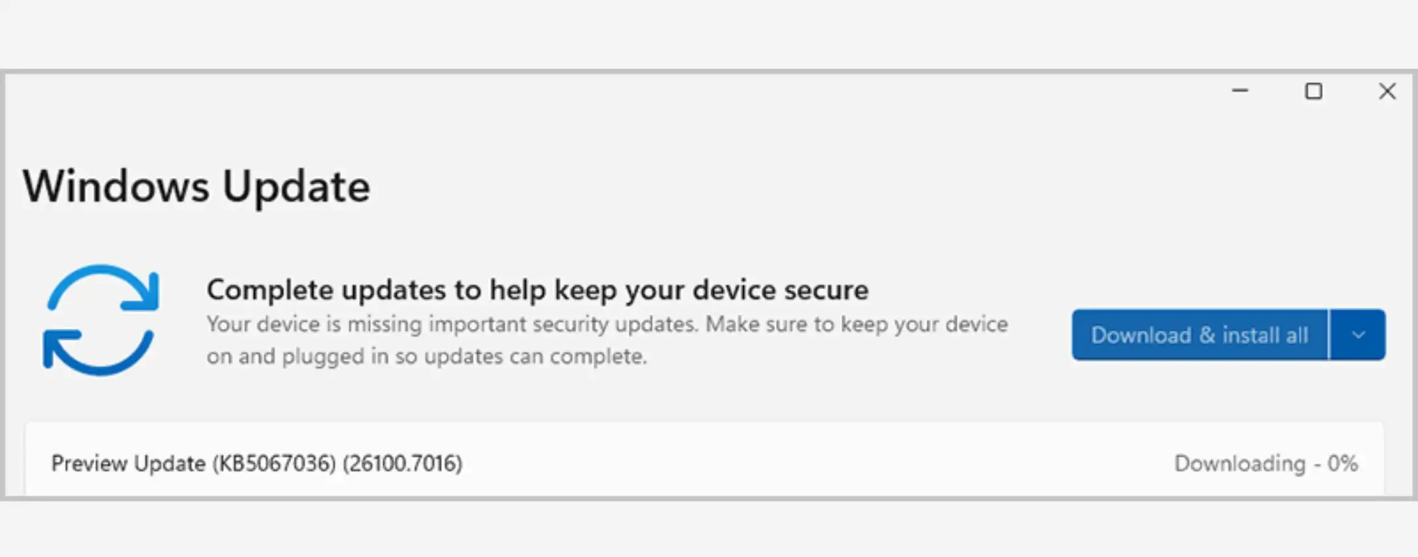Minimize the Windows Update window
The width and height of the screenshot is (1418, 557).
(x=1240, y=91)
